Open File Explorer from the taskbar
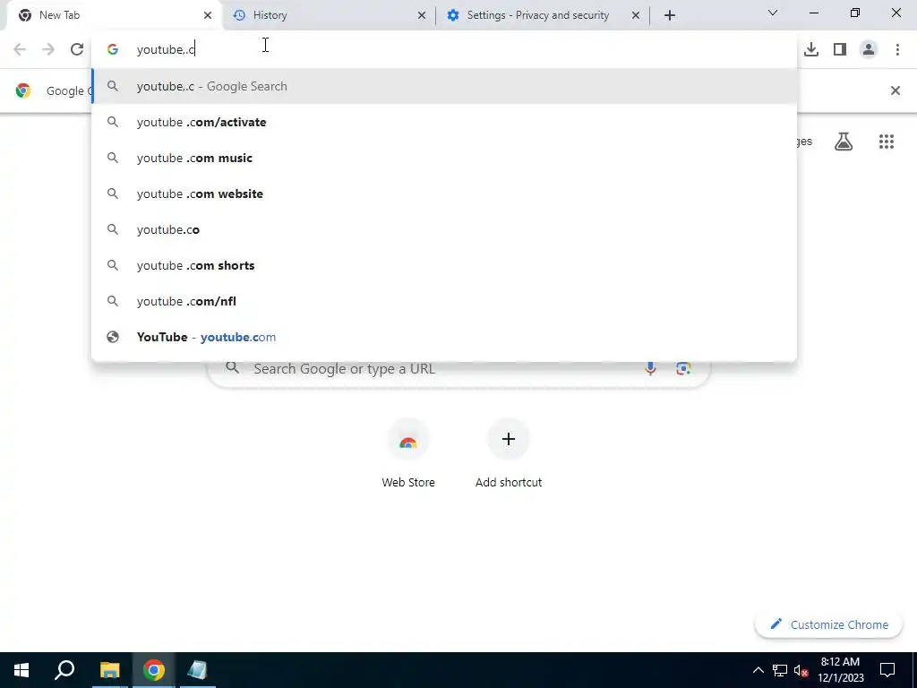 109,670
